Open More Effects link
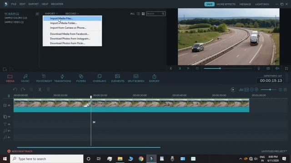The width and height of the screenshot is (291, 163). click(x=226, y=4)
